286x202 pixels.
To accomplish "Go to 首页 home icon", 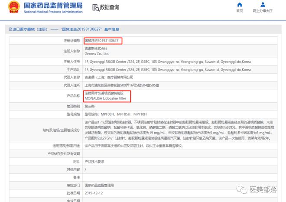I will click(240, 5).
